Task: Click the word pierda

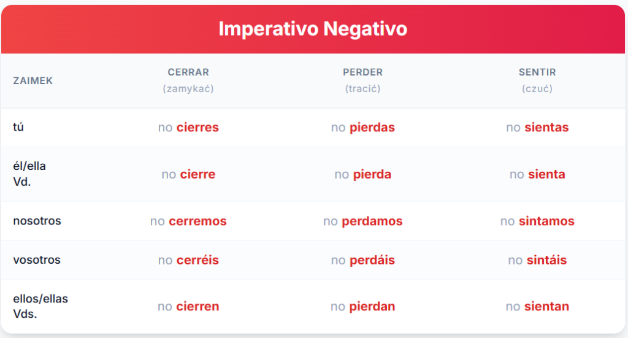Action: tap(372, 174)
